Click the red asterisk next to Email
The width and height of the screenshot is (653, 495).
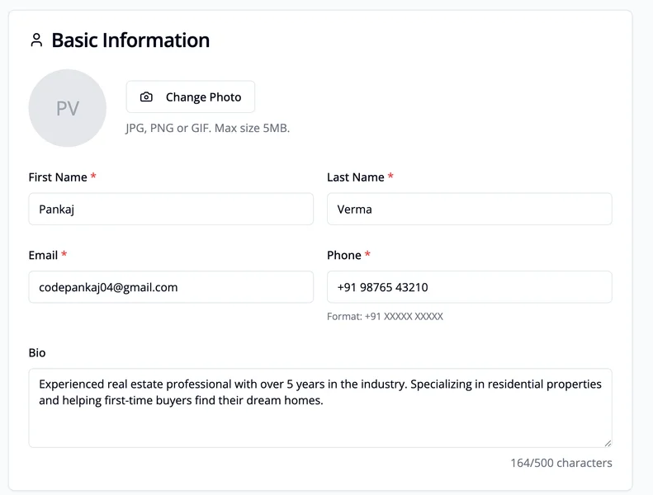[64, 255]
